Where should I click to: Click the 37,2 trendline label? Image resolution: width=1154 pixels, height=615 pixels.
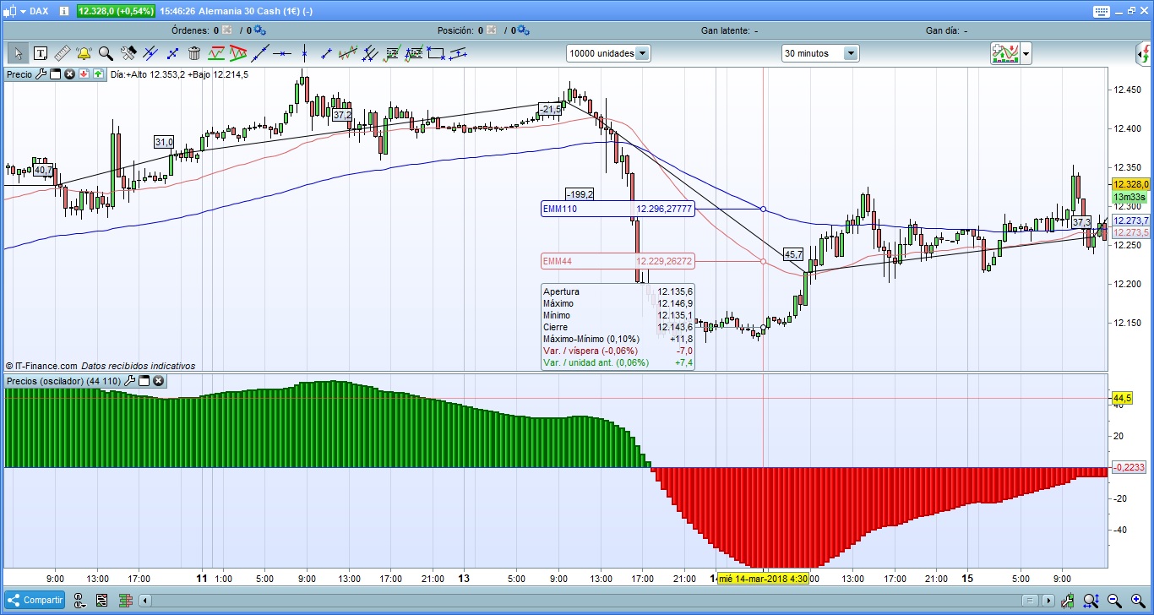point(342,115)
